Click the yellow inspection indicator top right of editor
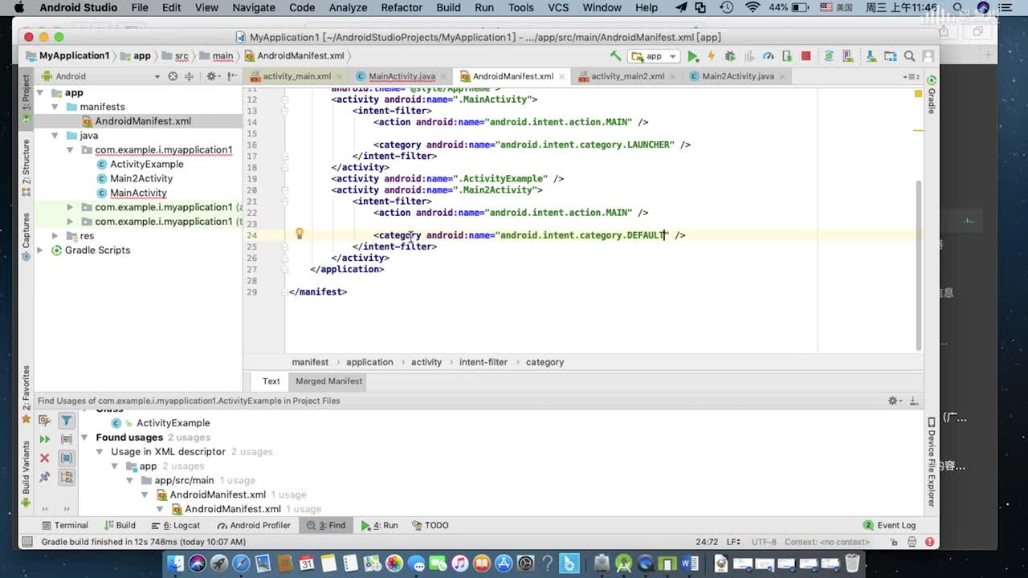 point(918,94)
